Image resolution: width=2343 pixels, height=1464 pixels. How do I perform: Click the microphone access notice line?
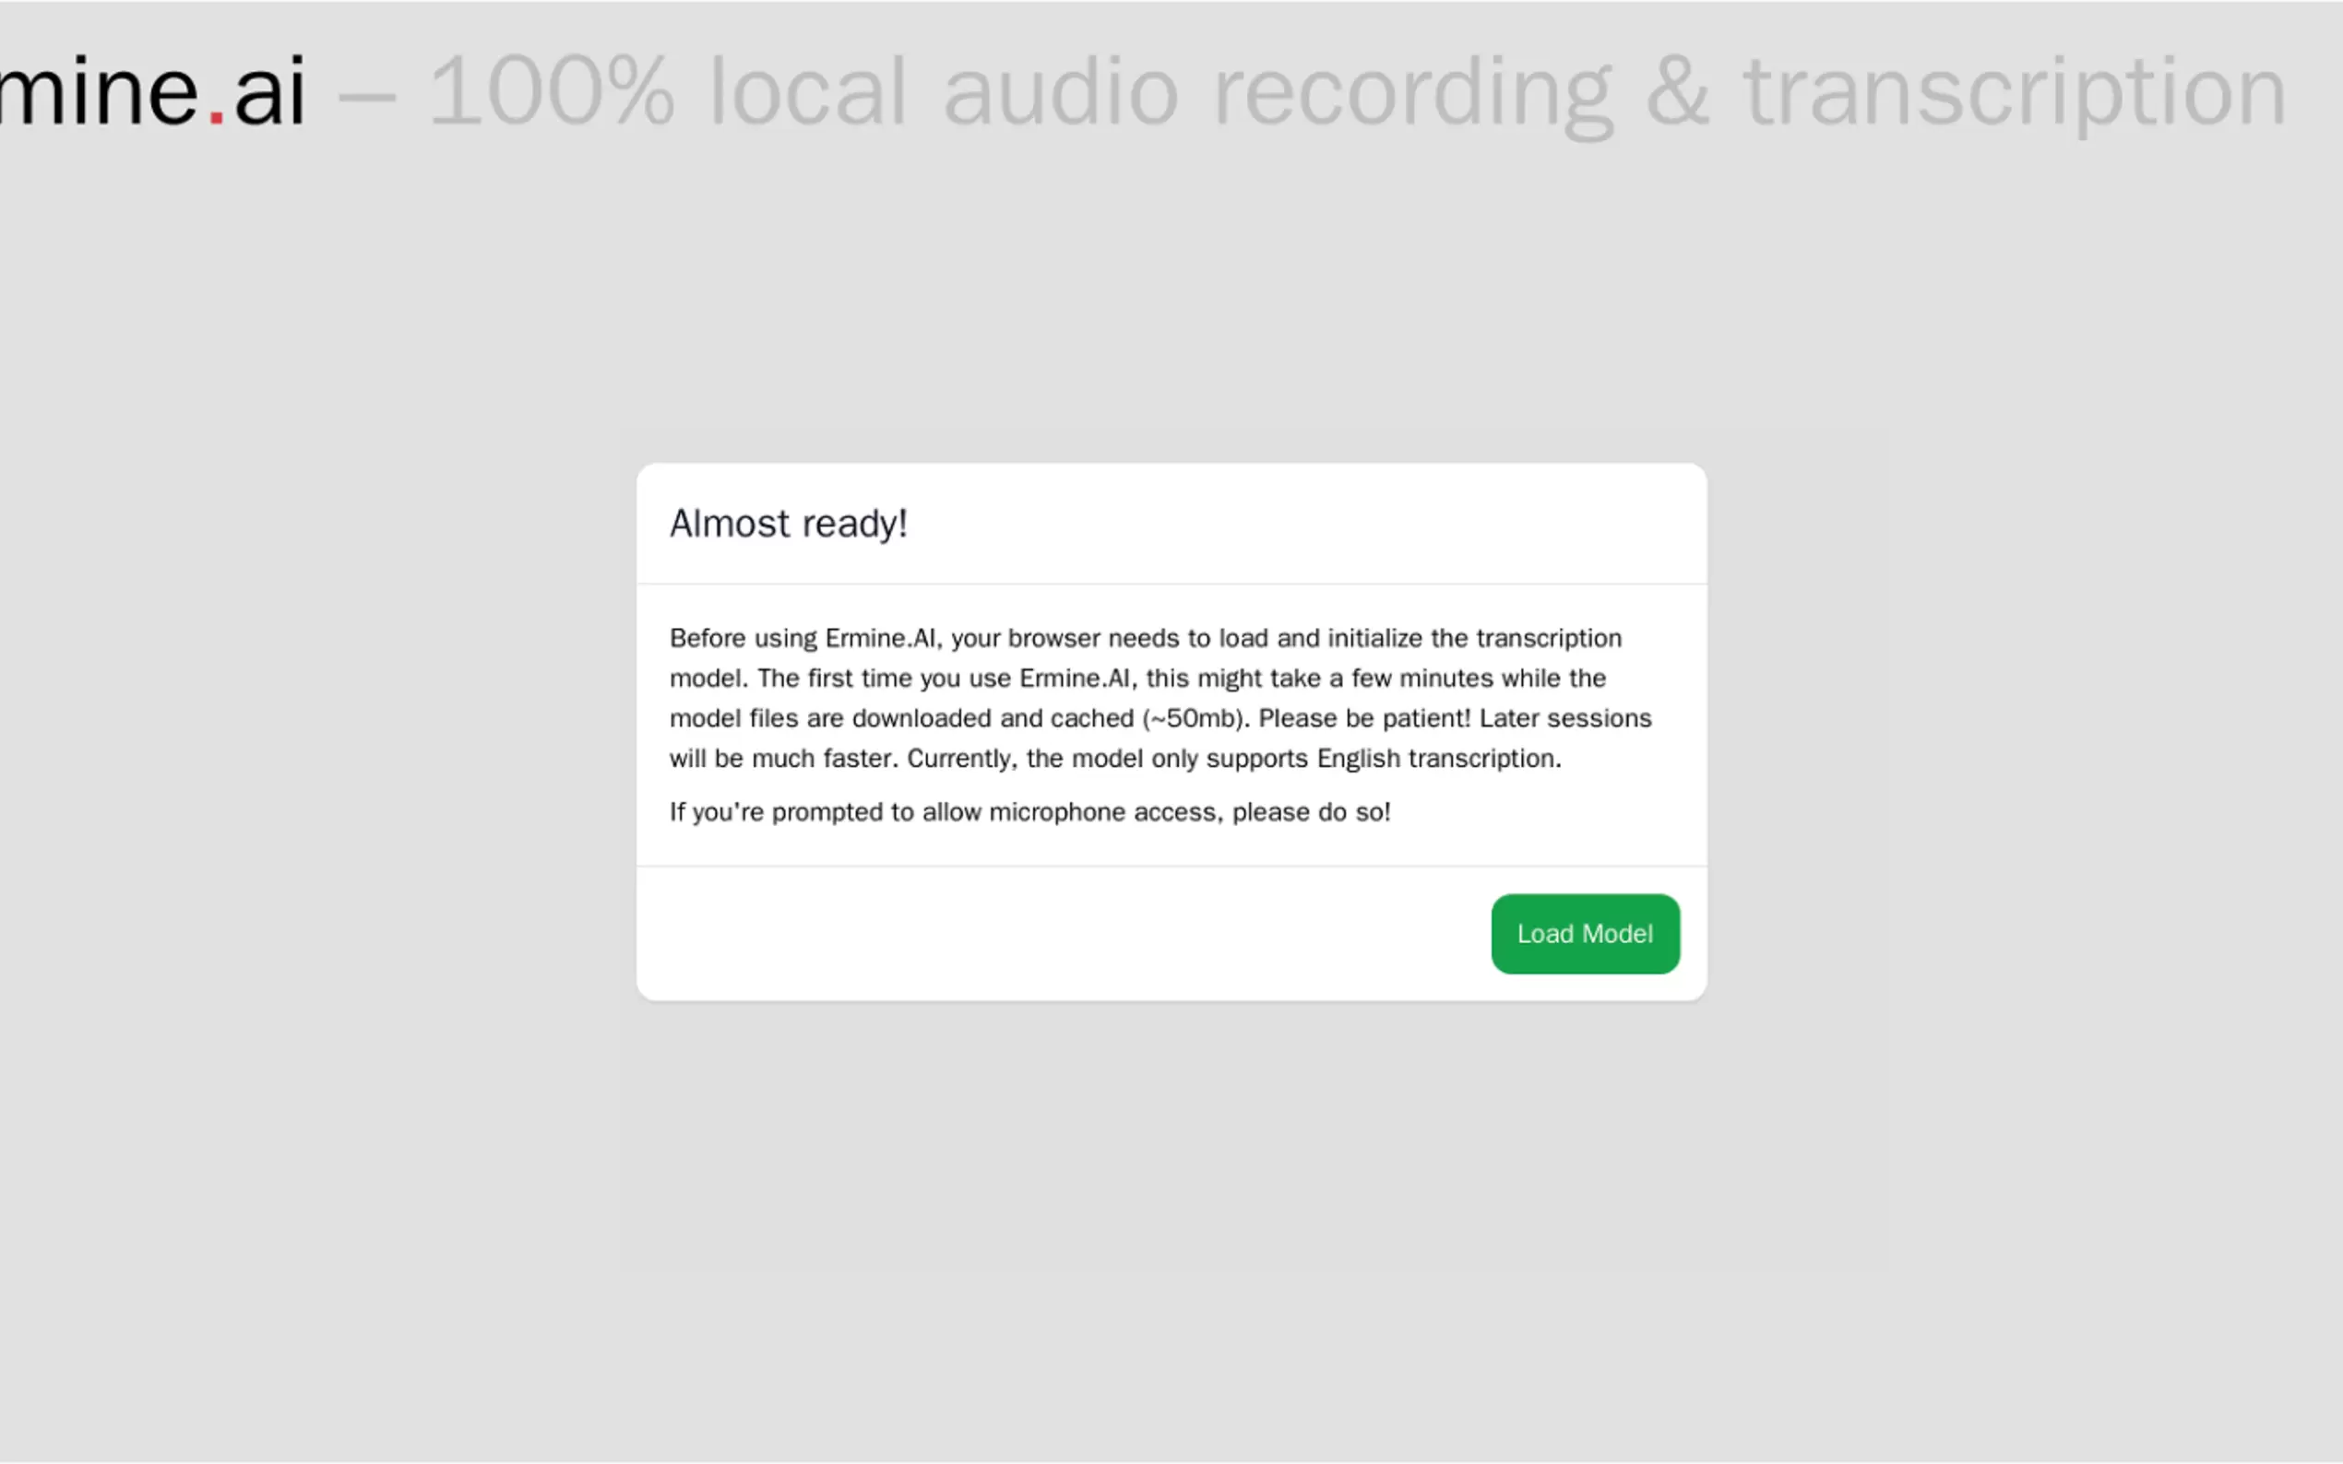[x=1029, y=812]
